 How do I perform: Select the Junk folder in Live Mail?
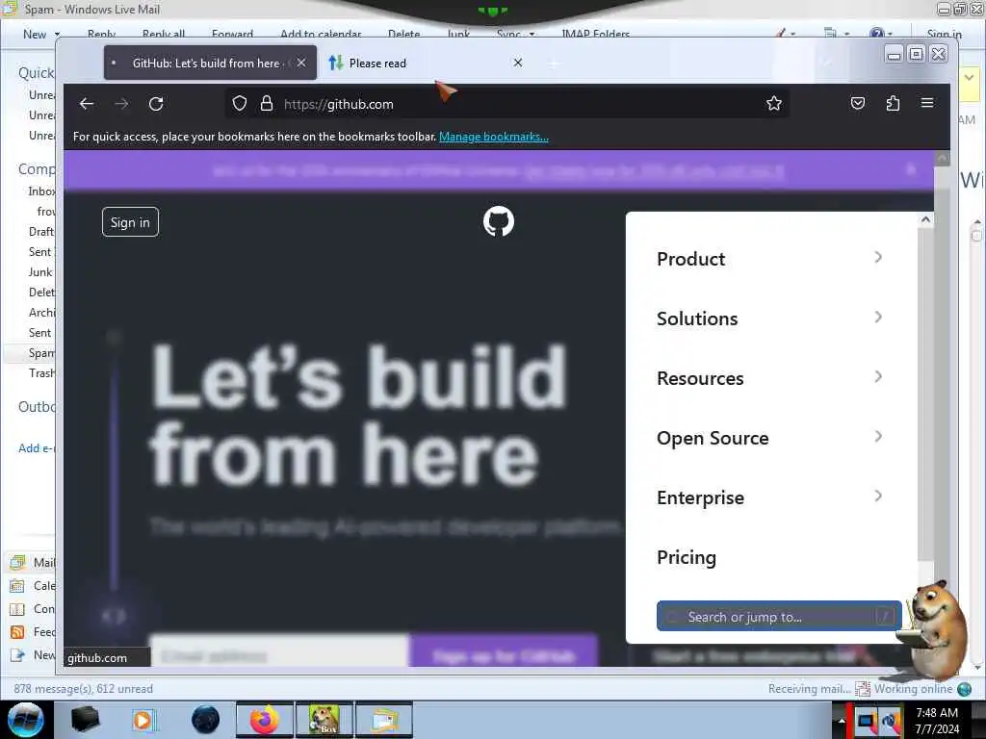tap(40, 272)
